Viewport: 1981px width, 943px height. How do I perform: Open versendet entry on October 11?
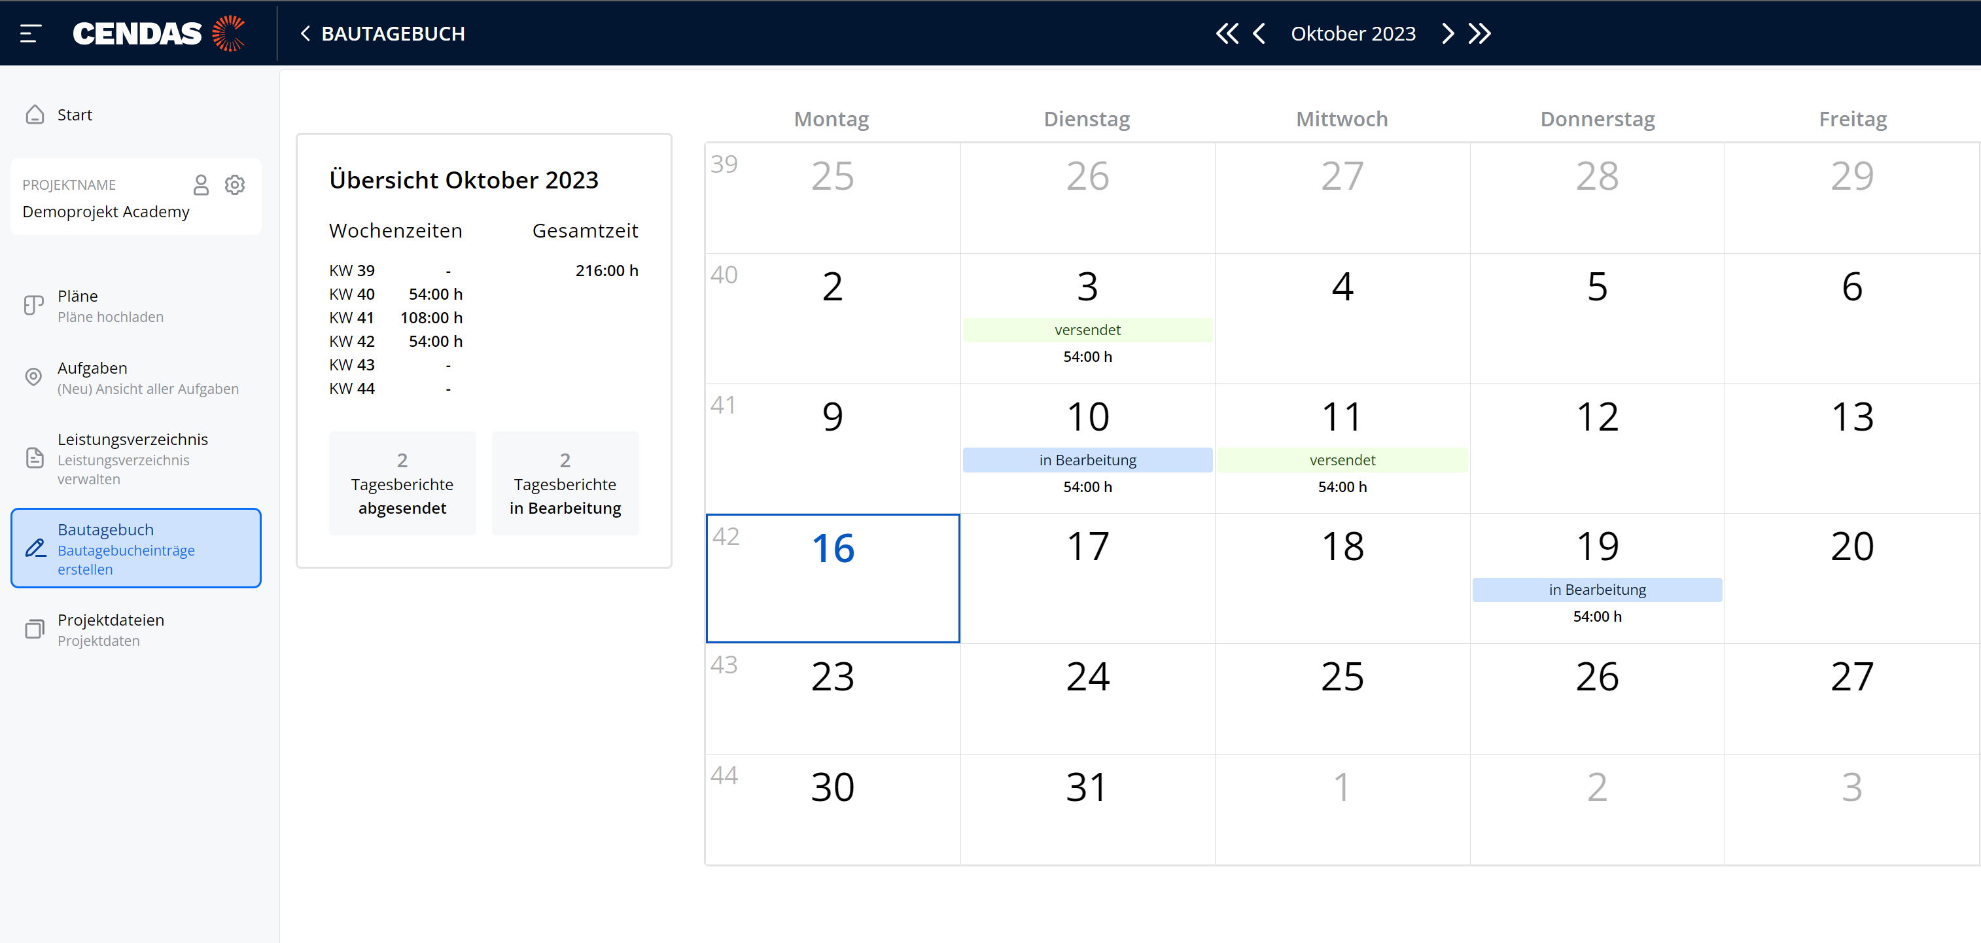tap(1342, 460)
